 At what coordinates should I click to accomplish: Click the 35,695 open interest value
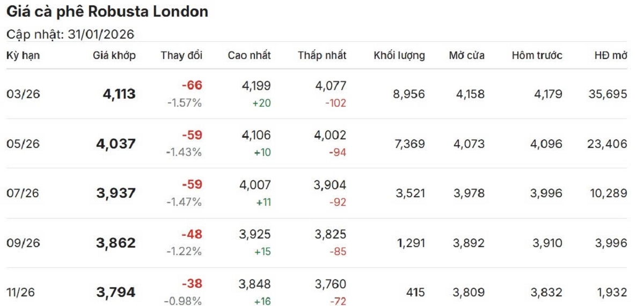(x=608, y=94)
